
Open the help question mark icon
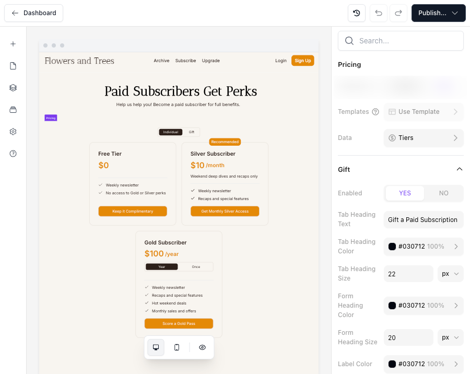[13, 154]
